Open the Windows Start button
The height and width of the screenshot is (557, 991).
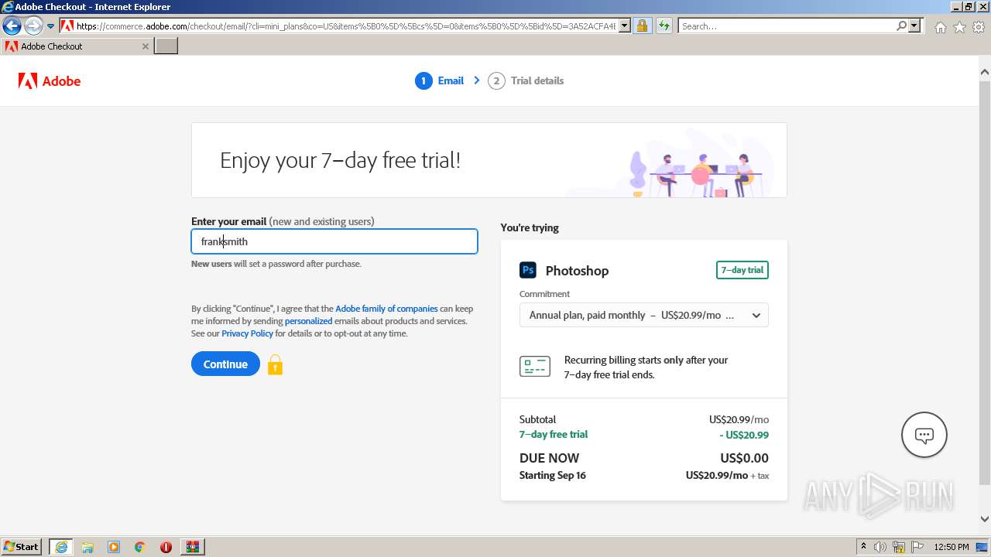pyautogui.click(x=22, y=546)
